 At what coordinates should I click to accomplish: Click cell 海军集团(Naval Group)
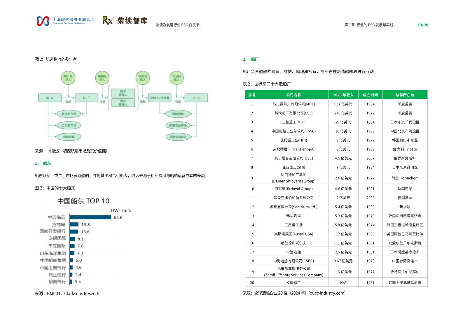click(294, 189)
